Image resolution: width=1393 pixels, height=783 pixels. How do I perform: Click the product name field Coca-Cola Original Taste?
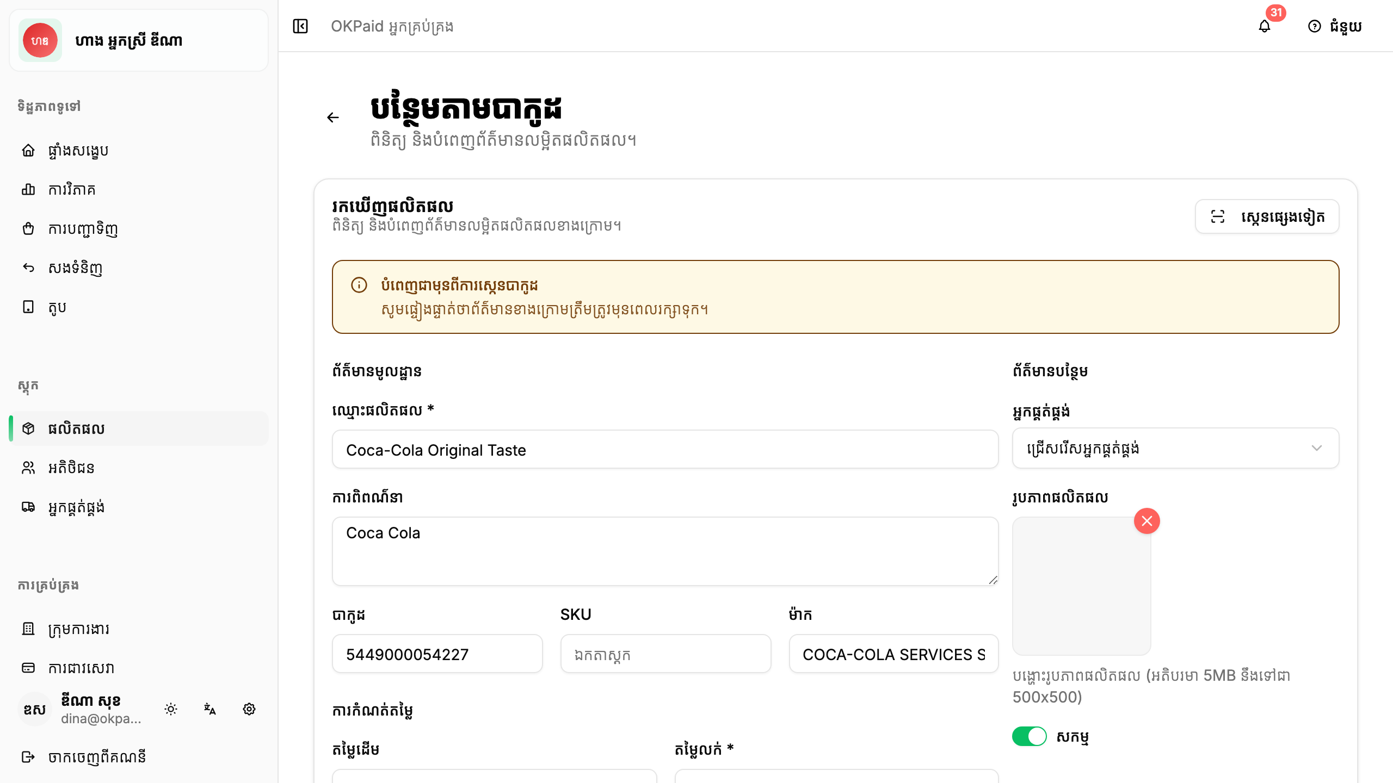point(665,449)
